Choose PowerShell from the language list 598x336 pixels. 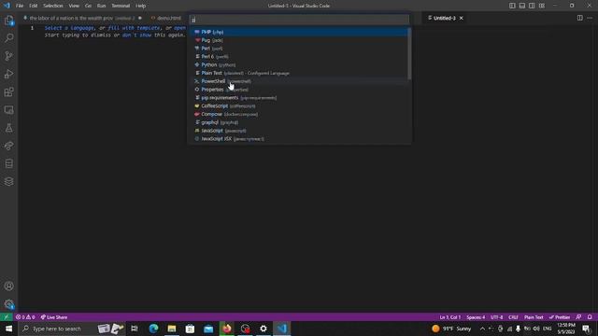(x=299, y=81)
